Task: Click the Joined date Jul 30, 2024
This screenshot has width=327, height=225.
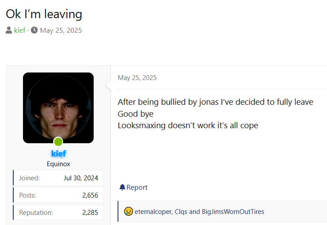Action: point(80,178)
